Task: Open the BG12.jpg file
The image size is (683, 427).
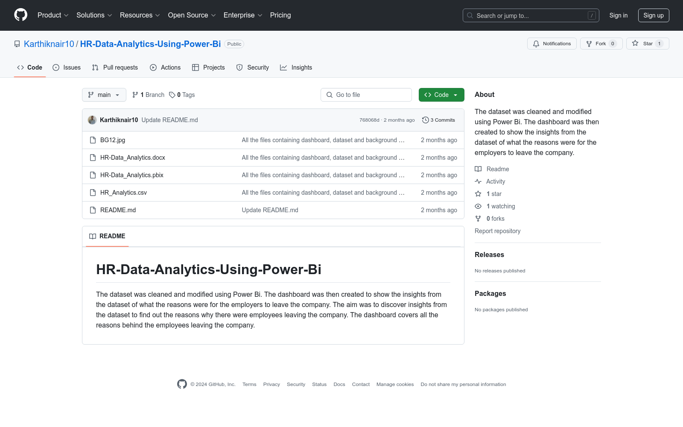Action: 113,140
